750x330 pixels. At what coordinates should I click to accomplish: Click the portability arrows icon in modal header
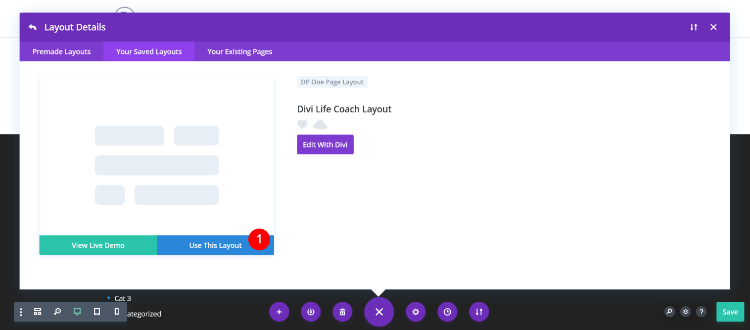click(x=694, y=27)
